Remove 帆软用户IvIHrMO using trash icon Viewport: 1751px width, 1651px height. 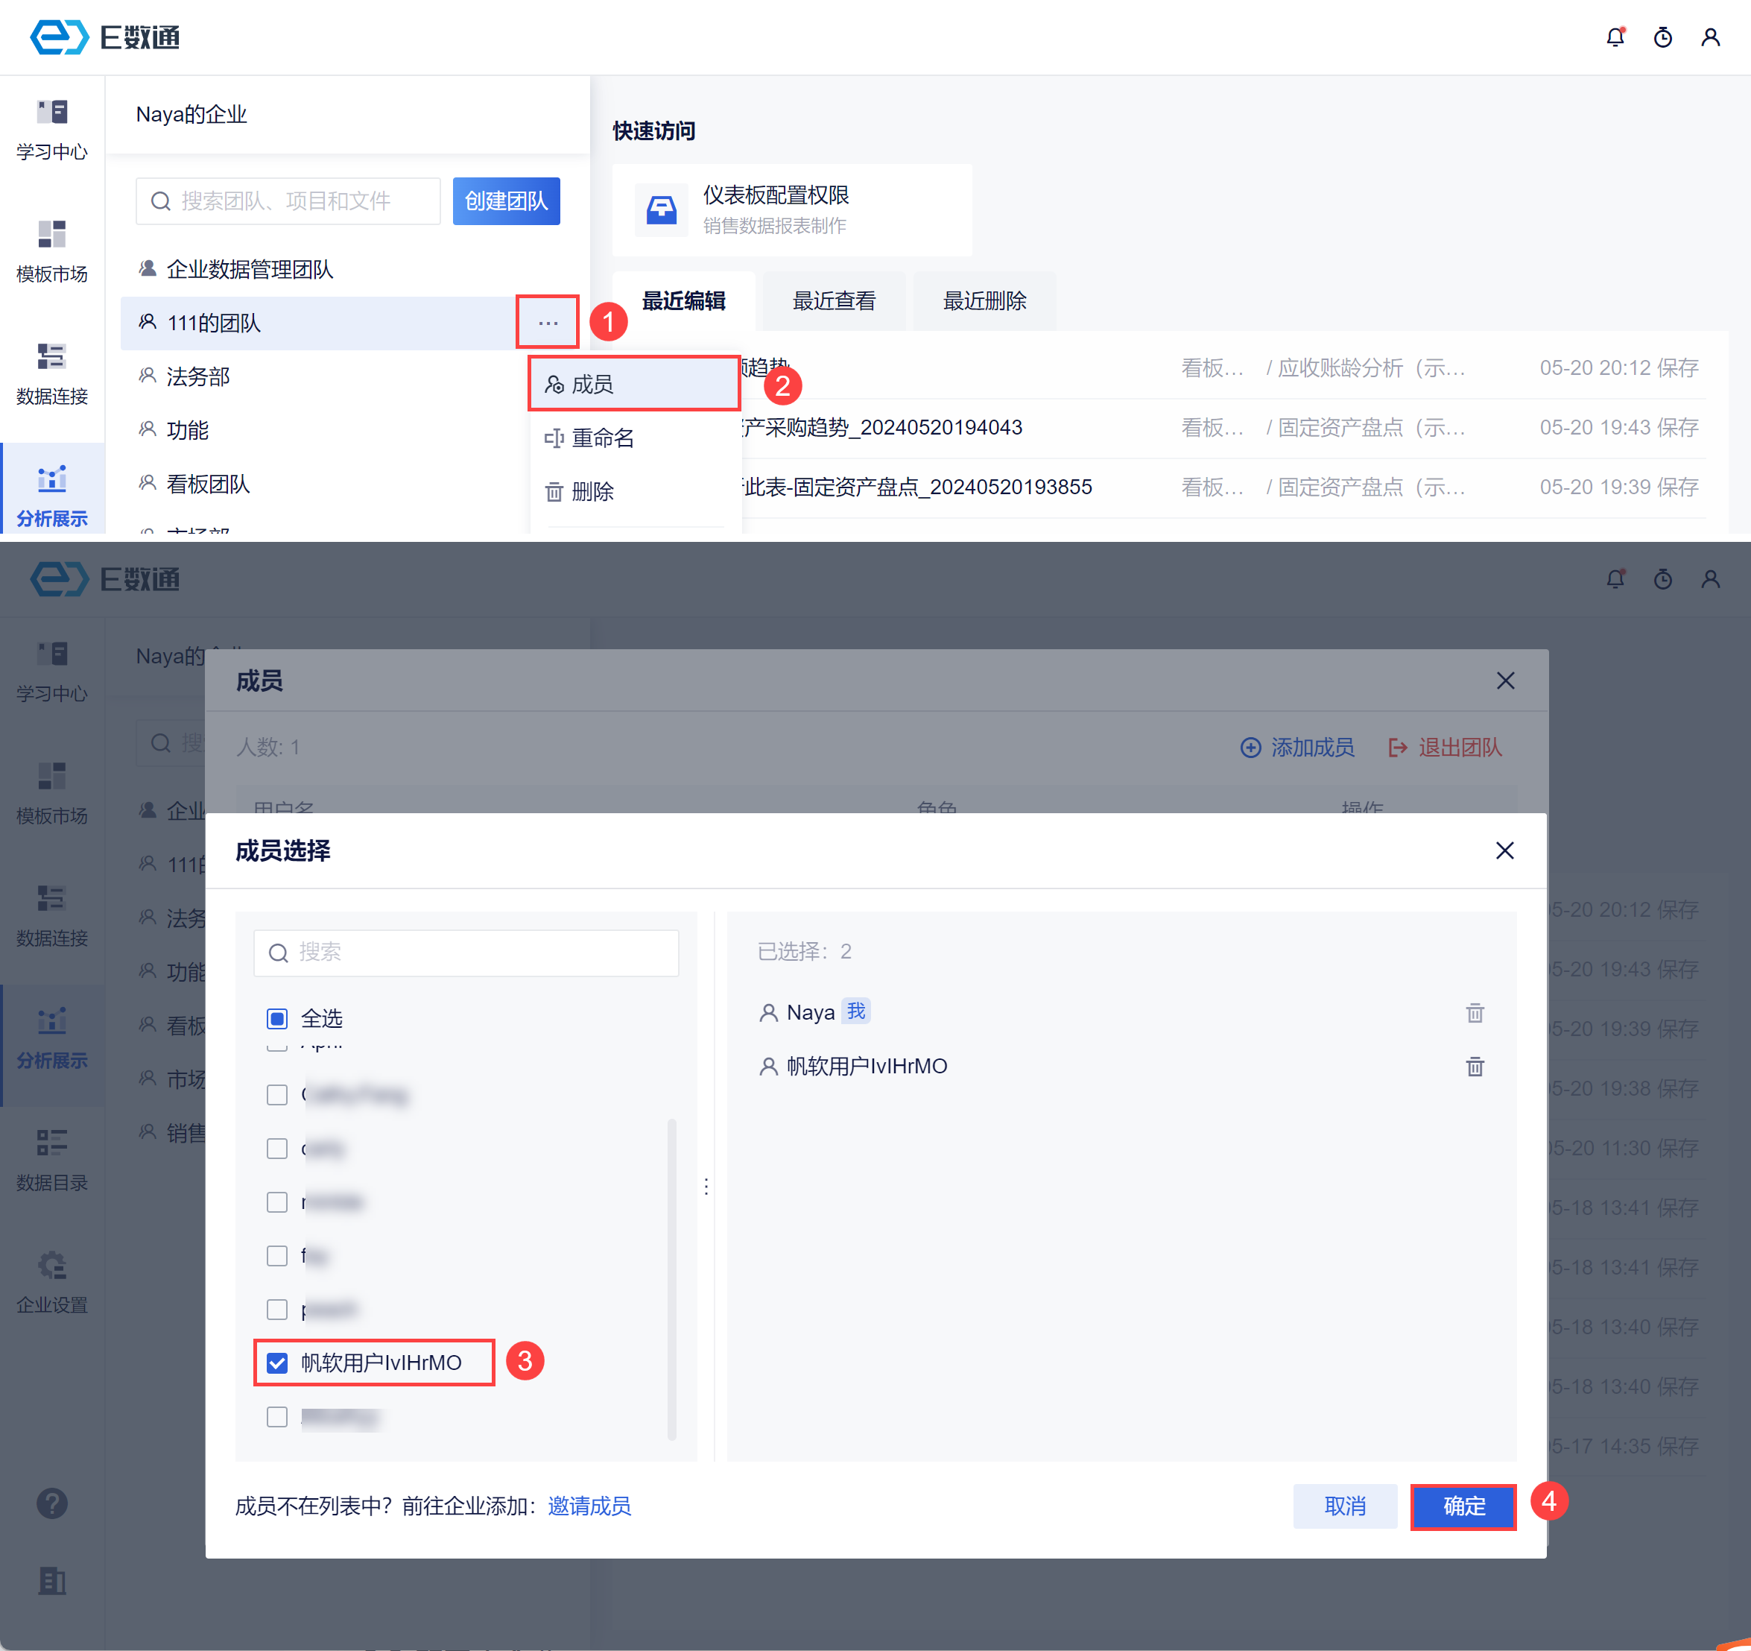pos(1475,1067)
